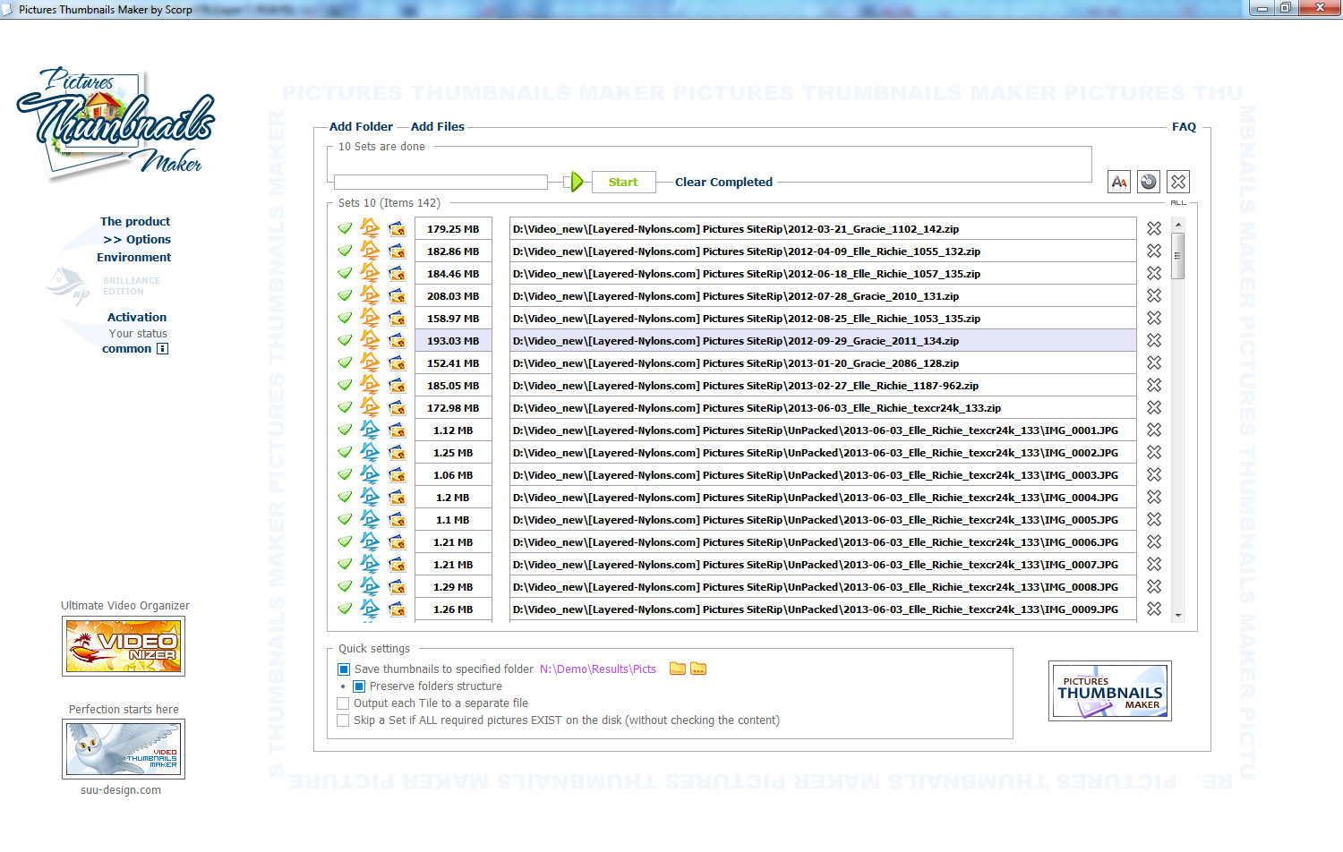Screen dimensions: 1343x852
Task: Enable Output each Tile to a separate file
Action: (x=343, y=703)
